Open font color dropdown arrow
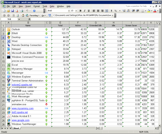Image resolution: width=162 pixels, height=134 pixels. coord(158,11)
